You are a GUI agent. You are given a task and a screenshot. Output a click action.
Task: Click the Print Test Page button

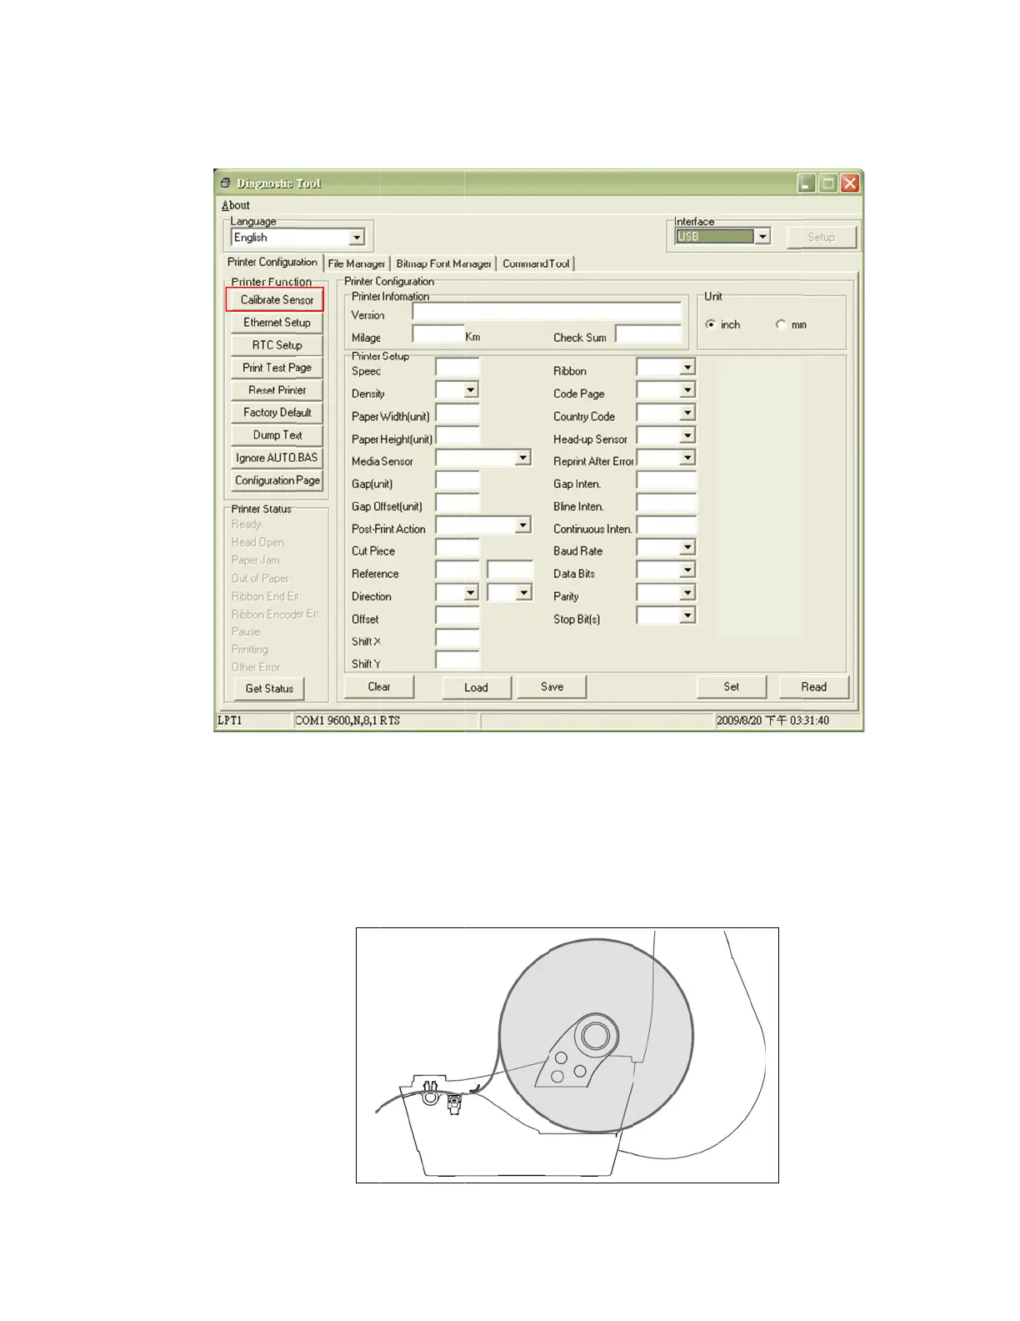pyautogui.click(x=277, y=368)
